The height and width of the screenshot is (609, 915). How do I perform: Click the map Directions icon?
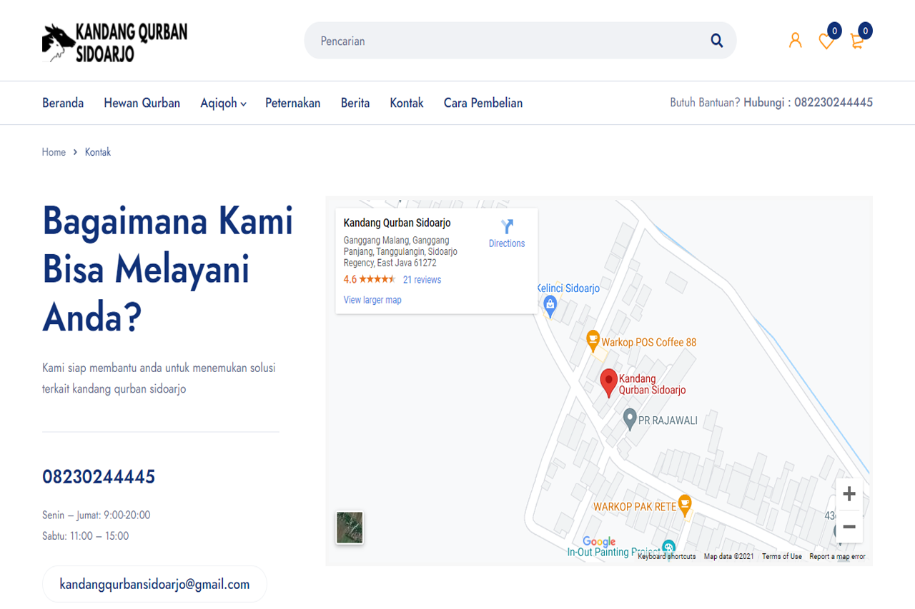point(507,228)
